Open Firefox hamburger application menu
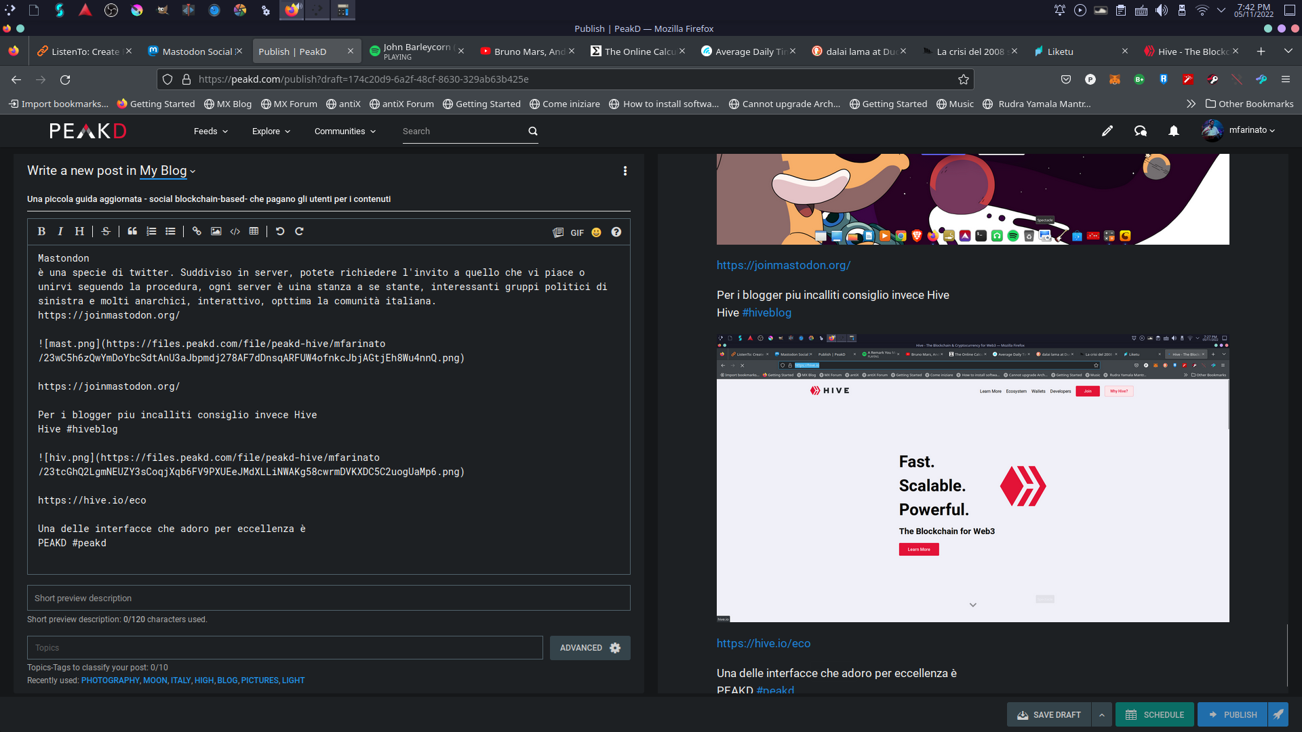This screenshot has width=1302, height=732. (1285, 79)
